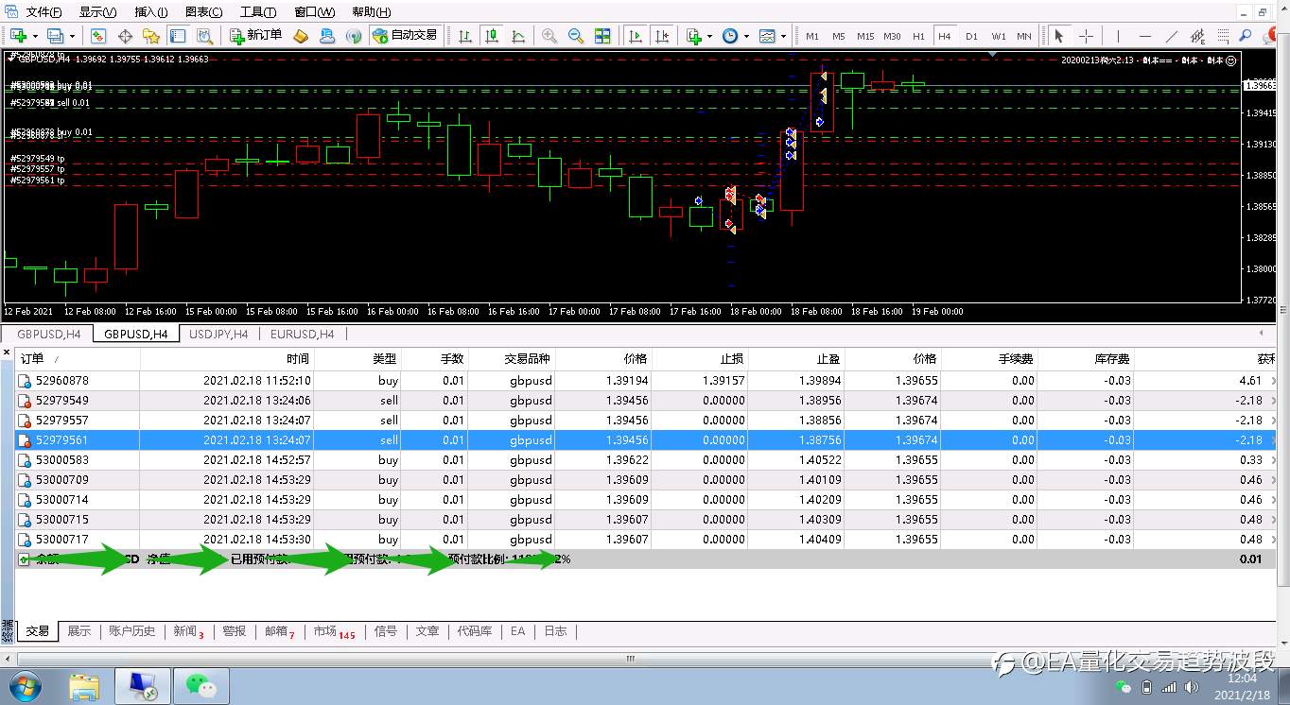1290x705 pixels.
Task: Switch to line chart display
Action: click(518, 36)
